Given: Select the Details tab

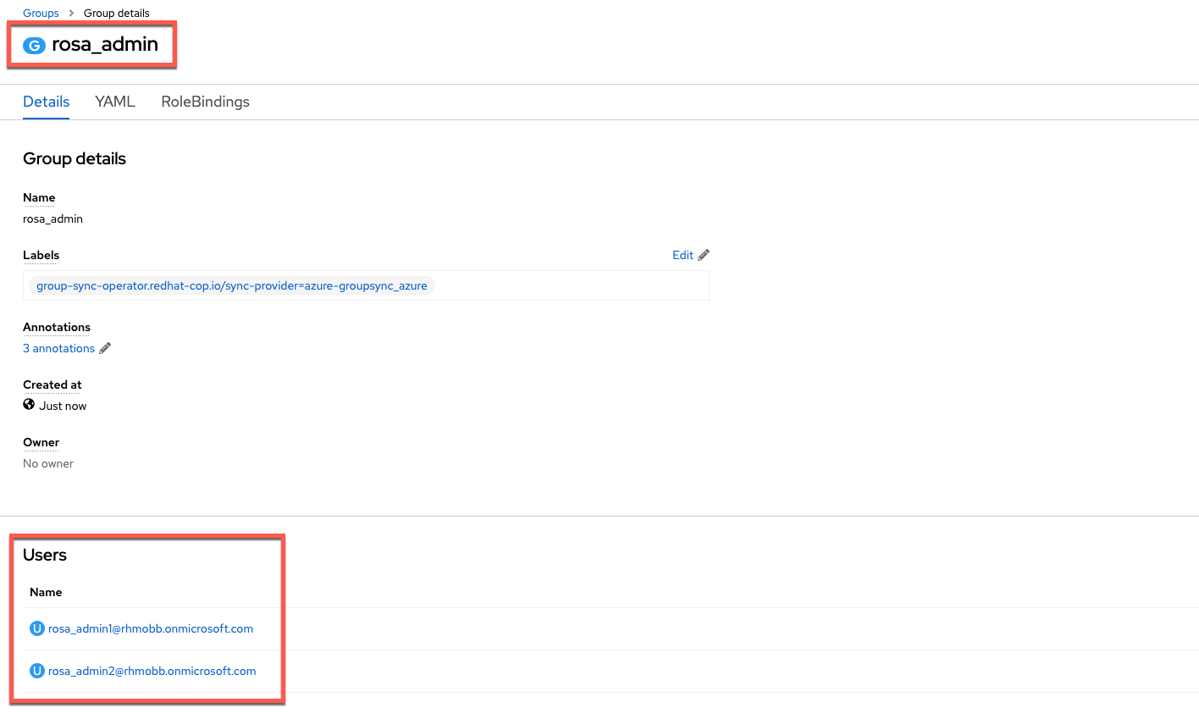Looking at the screenshot, I should [x=46, y=102].
